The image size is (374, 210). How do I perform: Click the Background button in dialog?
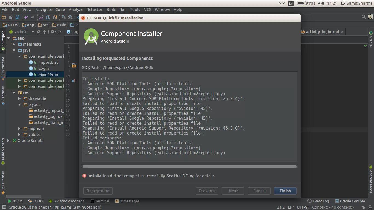point(98,191)
